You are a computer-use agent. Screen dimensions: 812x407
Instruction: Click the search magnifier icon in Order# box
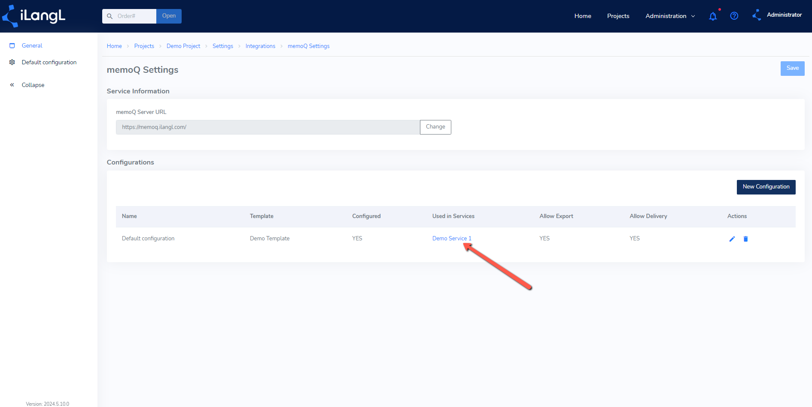109,16
